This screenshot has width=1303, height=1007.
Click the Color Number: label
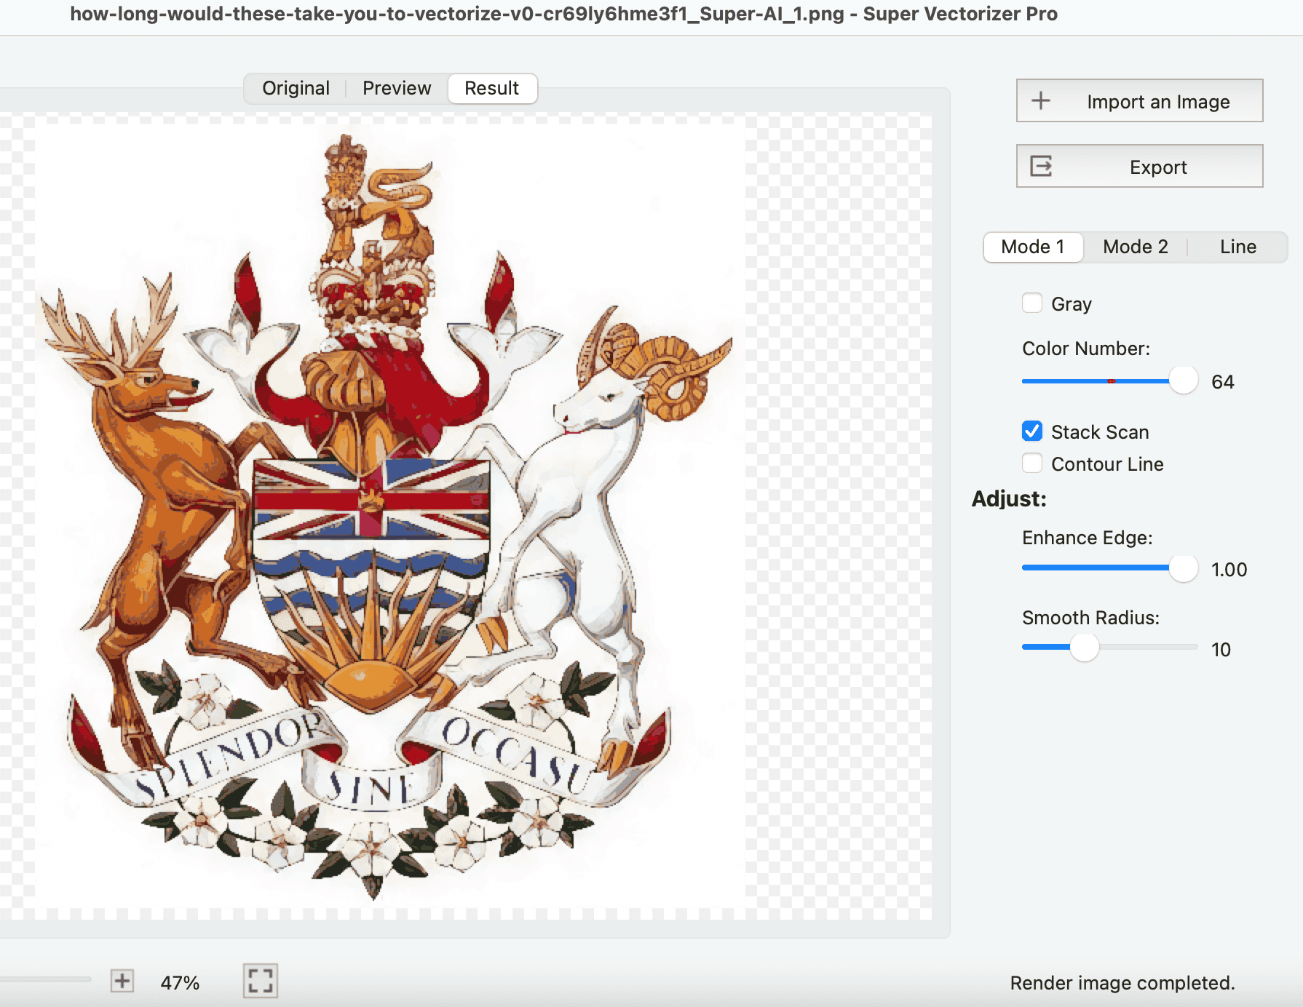(x=1086, y=349)
